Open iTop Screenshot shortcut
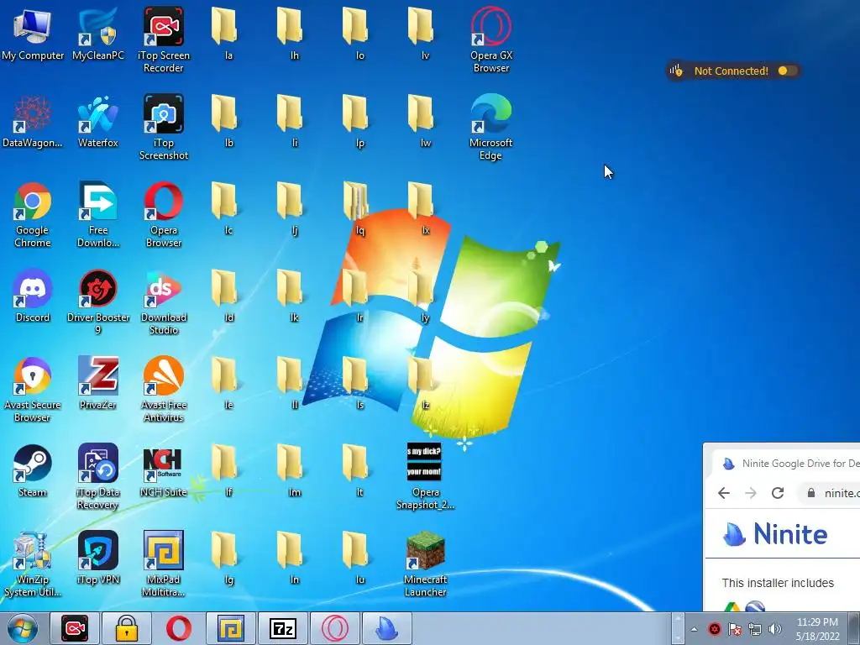Screen dimensions: 860x645 pos(164,128)
